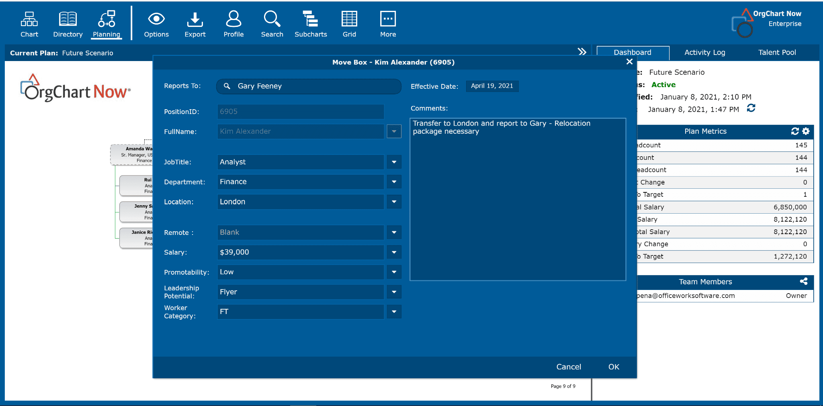This screenshot has height=406, width=823.
Task: Switch to the Talent Pool tab
Action: 777,53
